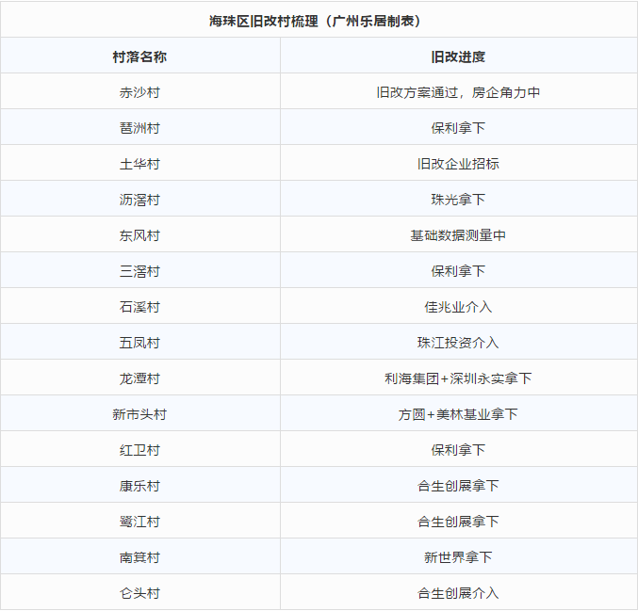This screenshot has width=638, height=611.
Task: Click the 利海集团+深圳永实拿下 cell
Action: (x=458, y=378)
